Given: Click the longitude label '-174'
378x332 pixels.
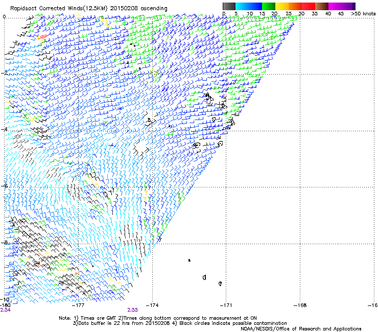Looking at the screenshot, I should click(152, 305).
